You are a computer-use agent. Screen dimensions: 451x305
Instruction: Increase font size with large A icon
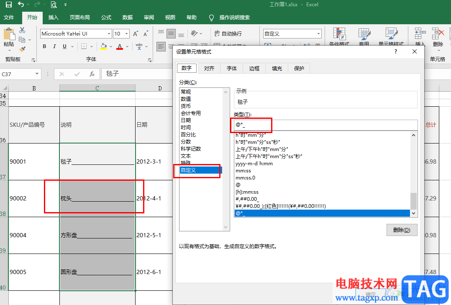(136, 33)
